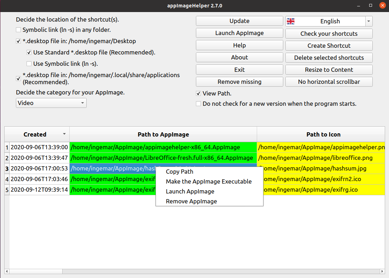Select the 2020-09-06T17:03:46 created cell

(x=40, y=179)
